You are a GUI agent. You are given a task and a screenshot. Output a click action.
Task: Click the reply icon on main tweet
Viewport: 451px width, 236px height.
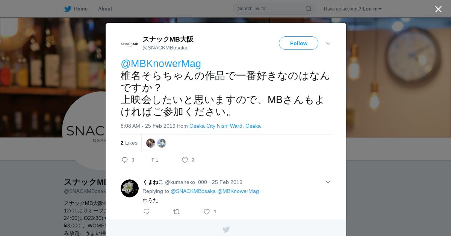125,160
